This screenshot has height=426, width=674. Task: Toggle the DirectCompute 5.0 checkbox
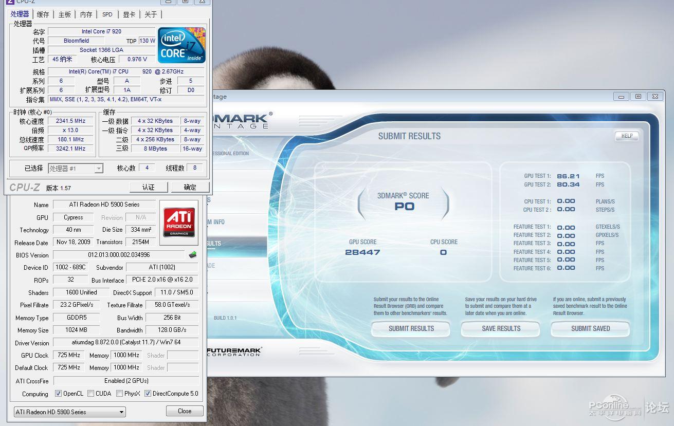coord(148,394)
